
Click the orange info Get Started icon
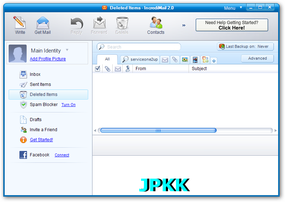point(23,140)
